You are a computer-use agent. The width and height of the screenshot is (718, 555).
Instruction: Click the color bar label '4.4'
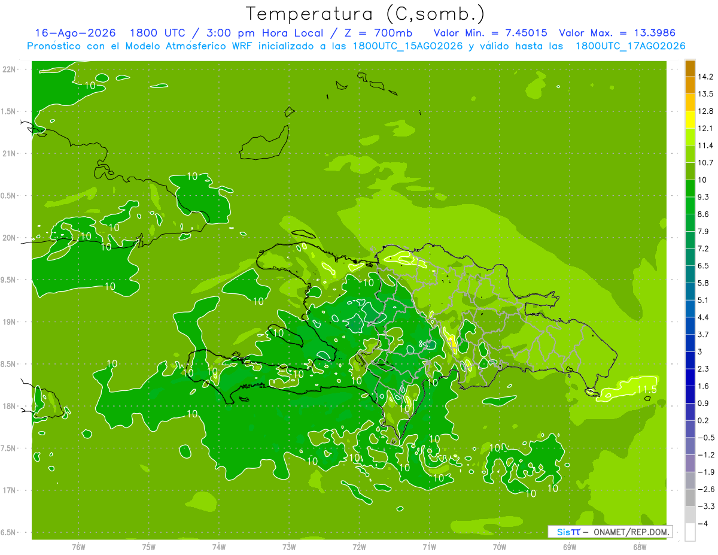click(x=704, y=317)
